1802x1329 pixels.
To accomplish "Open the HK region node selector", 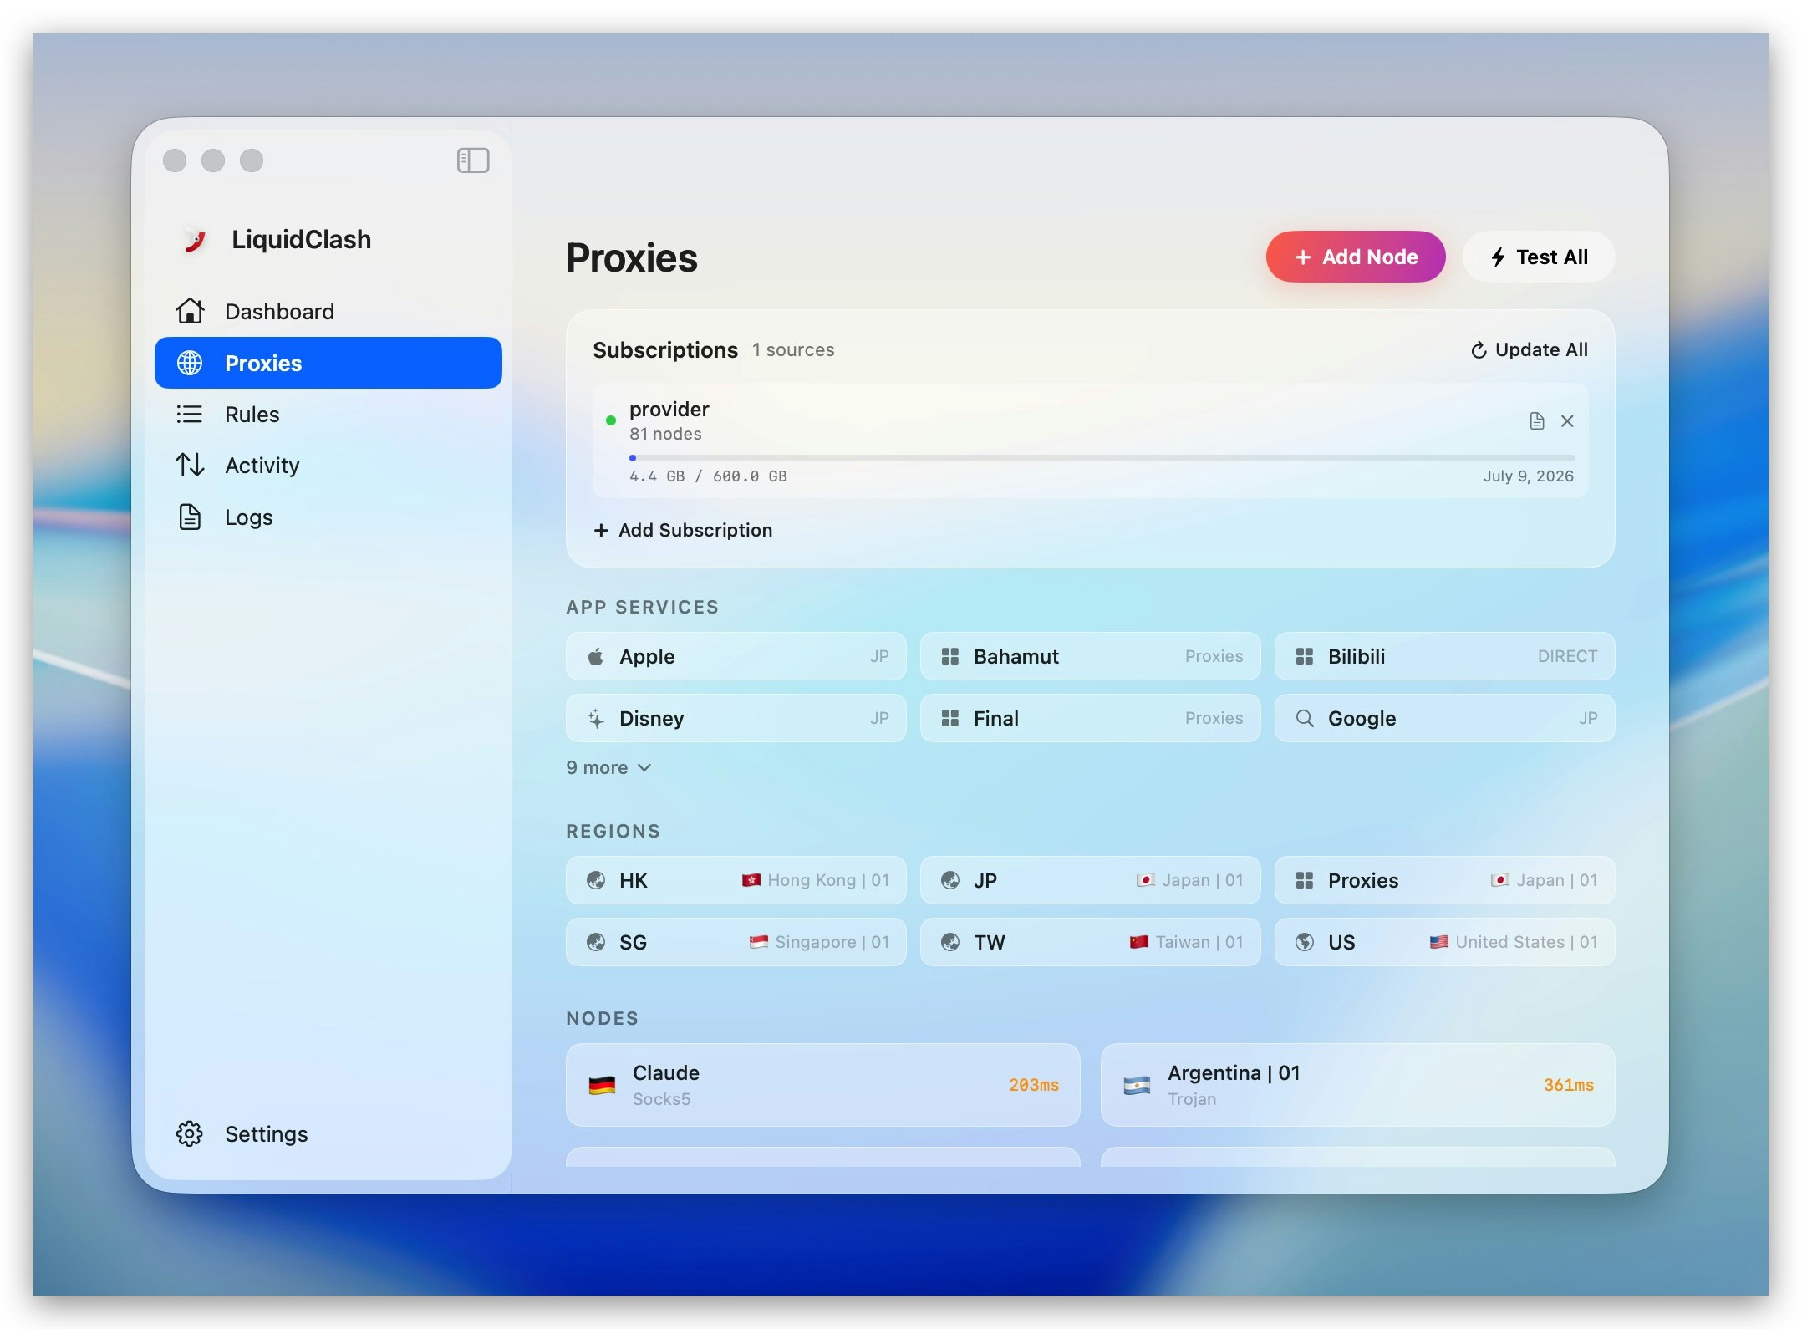I will 736,880.
